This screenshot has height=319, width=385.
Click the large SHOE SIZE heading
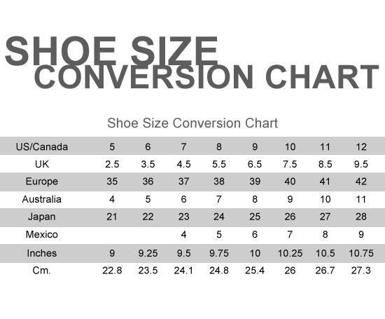tap(112, 51)
